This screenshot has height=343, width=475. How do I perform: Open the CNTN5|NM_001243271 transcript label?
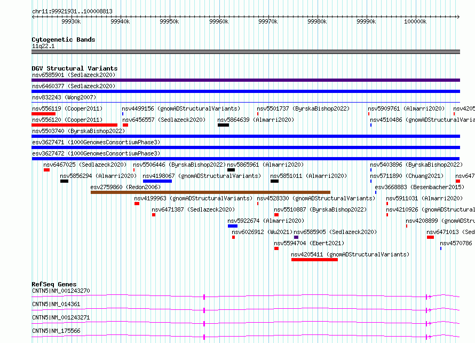point(61,317)
